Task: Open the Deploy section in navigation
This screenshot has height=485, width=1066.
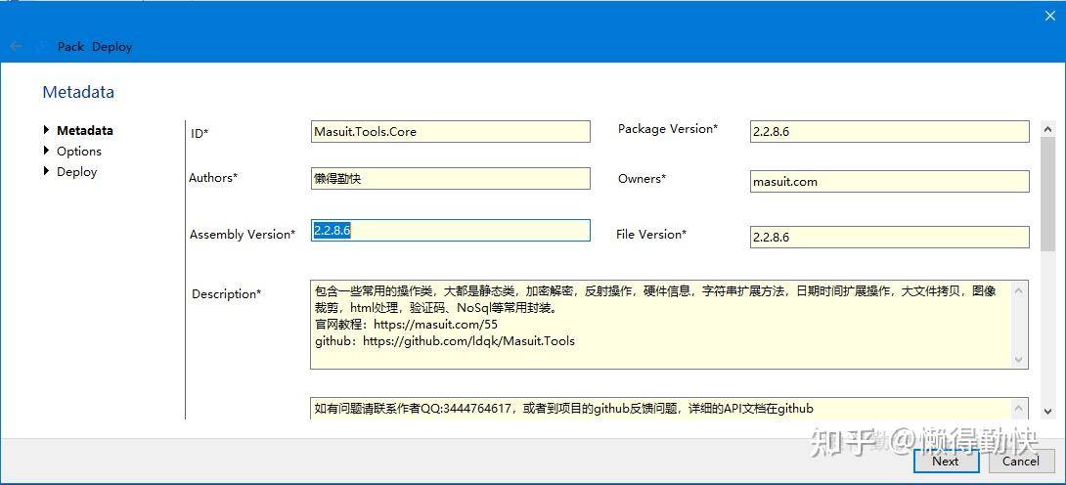Action: point(77,172)
